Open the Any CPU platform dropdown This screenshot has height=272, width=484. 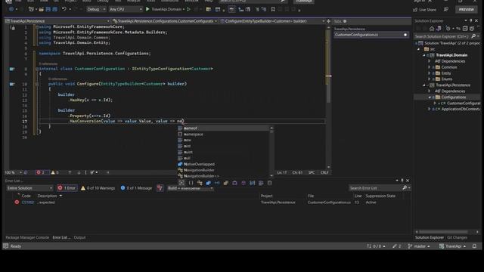tap(126, 9)
